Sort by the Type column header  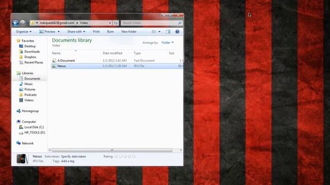pyautogui.click(x=137, y=53)
